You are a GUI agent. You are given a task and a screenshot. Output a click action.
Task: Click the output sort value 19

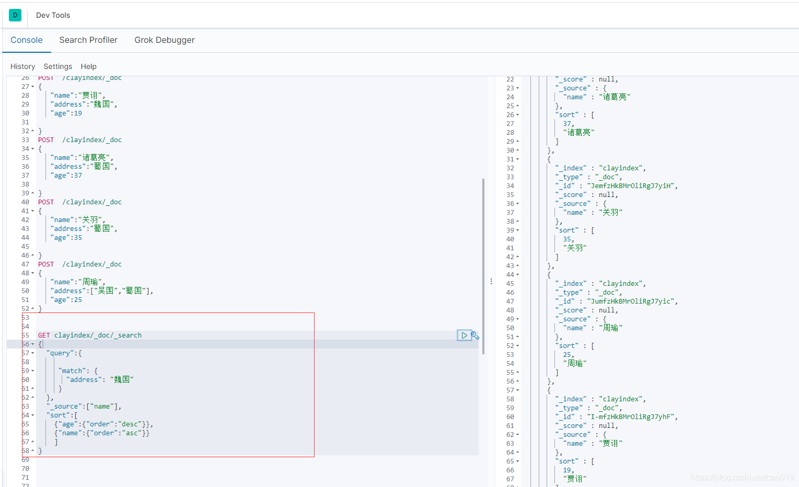click(569, 470)
